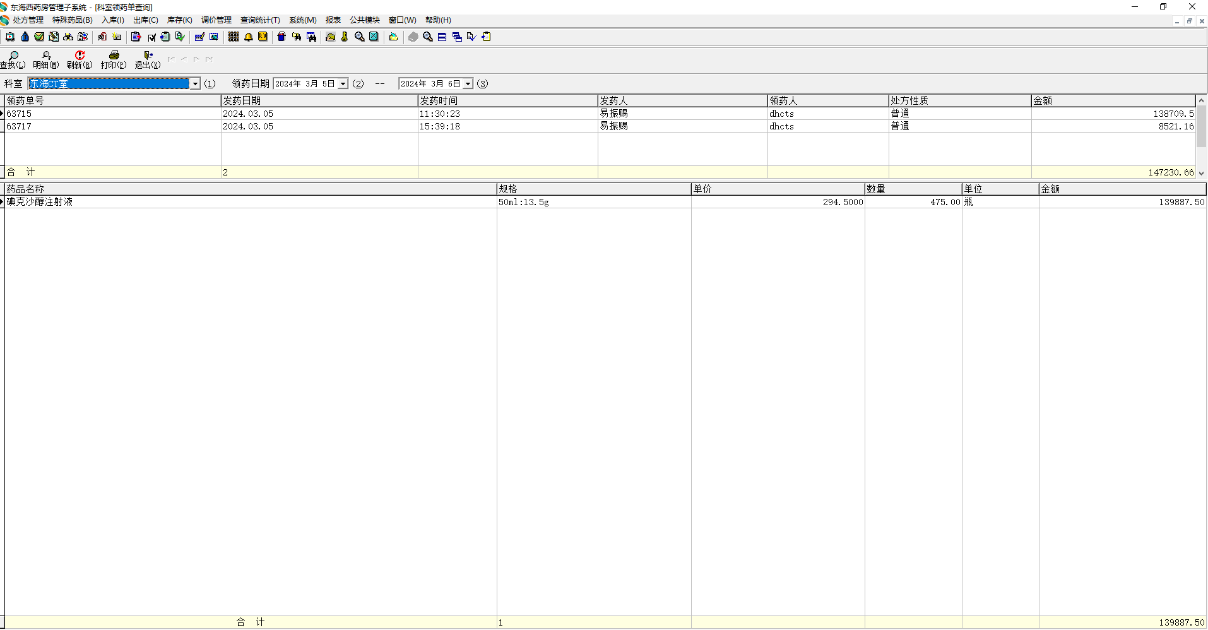This screenshot has height=630, width=1208.
Task: Open the 特殊药品(B) menu
Action: pos(73,20)
